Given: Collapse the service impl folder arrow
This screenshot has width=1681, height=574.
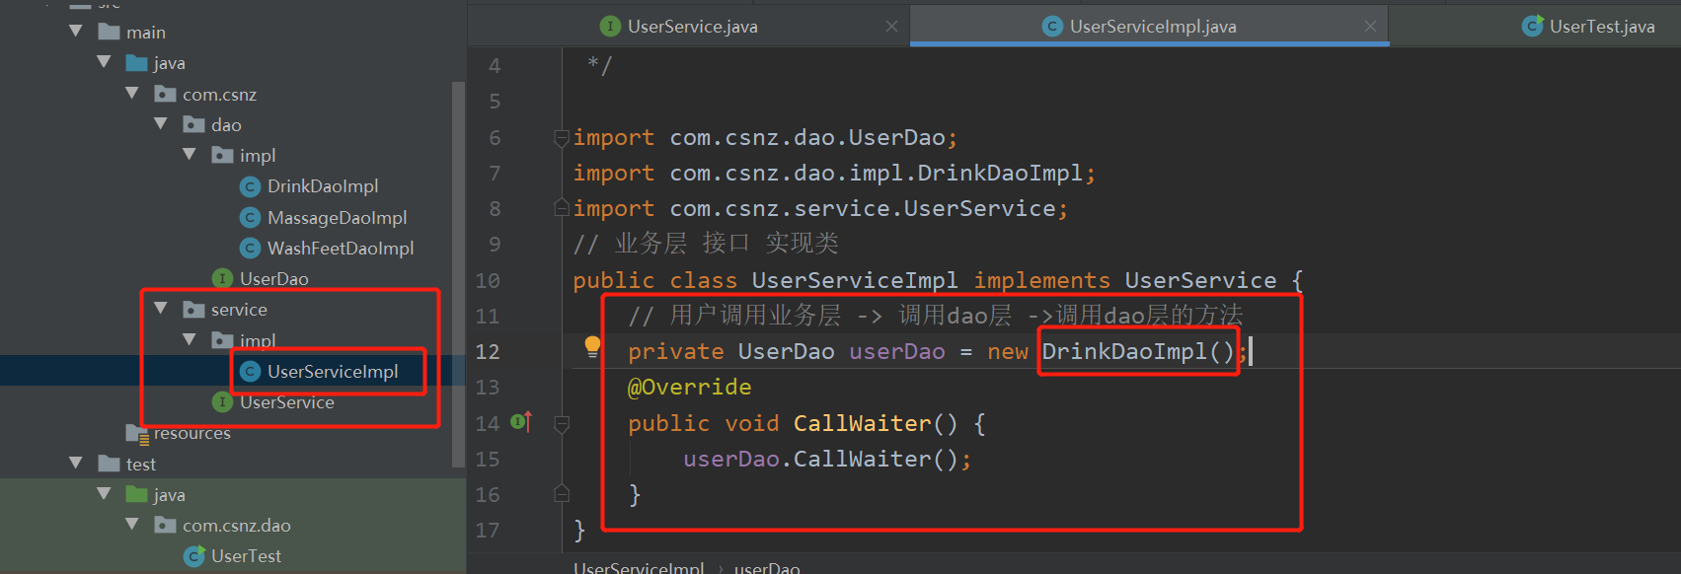Looking at the screenshot, I should tap(190, 339).
